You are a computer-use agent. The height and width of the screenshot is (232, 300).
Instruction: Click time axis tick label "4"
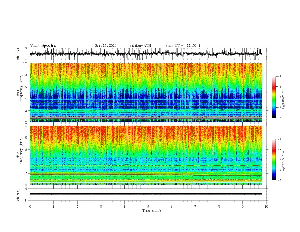tap(124, 207)
